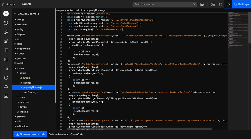The image size is (251, 139).
Task: Click the sample app name
Action: [x=27, y=4]
